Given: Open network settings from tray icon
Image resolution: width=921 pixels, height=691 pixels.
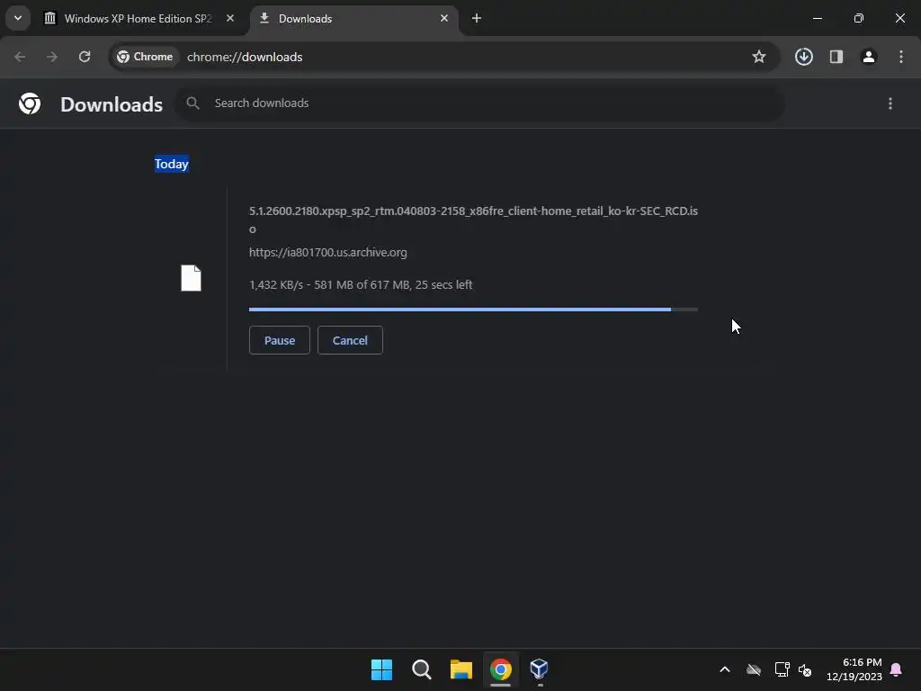Looking at the screenshot, I should click(782, 669).
